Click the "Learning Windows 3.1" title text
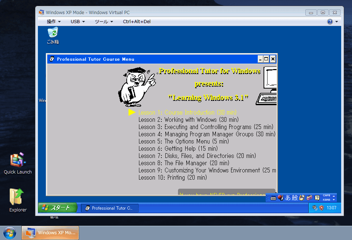 (x=208, y=98)
